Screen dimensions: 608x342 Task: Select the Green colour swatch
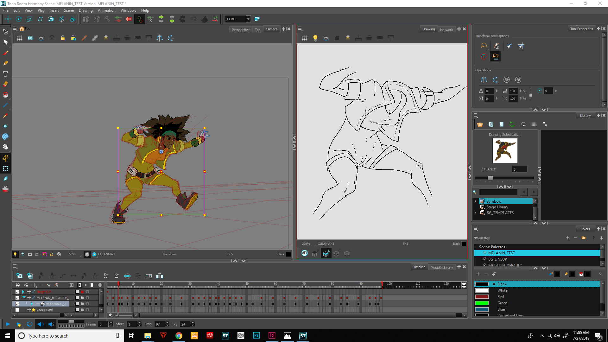[482, 303]
